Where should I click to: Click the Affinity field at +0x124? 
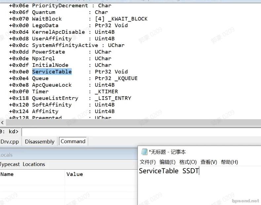tap(45, 111)
